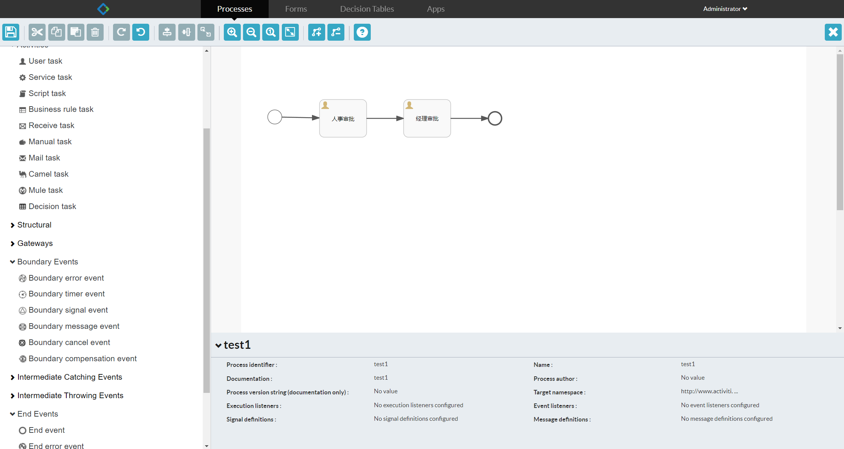Select the 经理审批 user task node
Screen dimensions: 844x449
pos(427,118)
